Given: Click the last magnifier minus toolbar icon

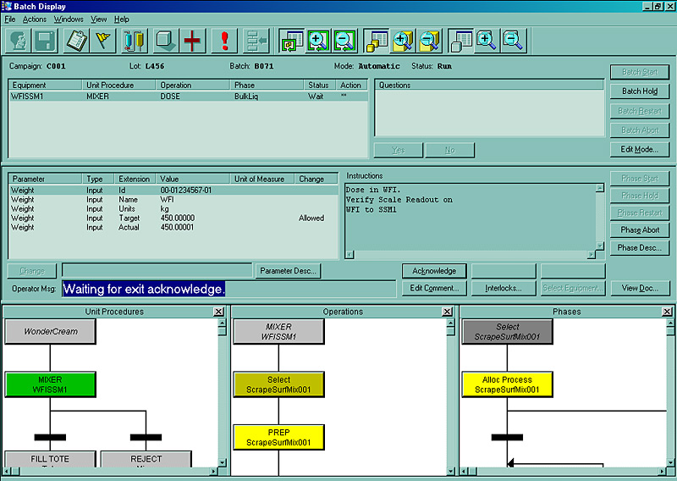Looking at the screenshot, I should [514, 41].
